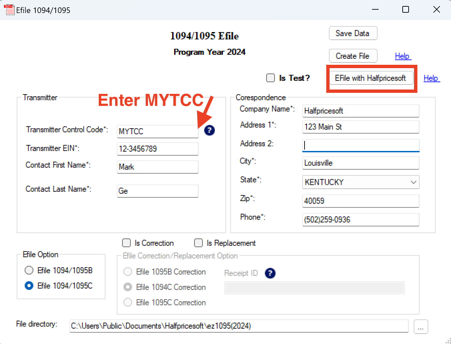The width and height of the screenshot is (451, 344).
Task: Browse for file directory with ellipsis button
Action: point(421,327)
